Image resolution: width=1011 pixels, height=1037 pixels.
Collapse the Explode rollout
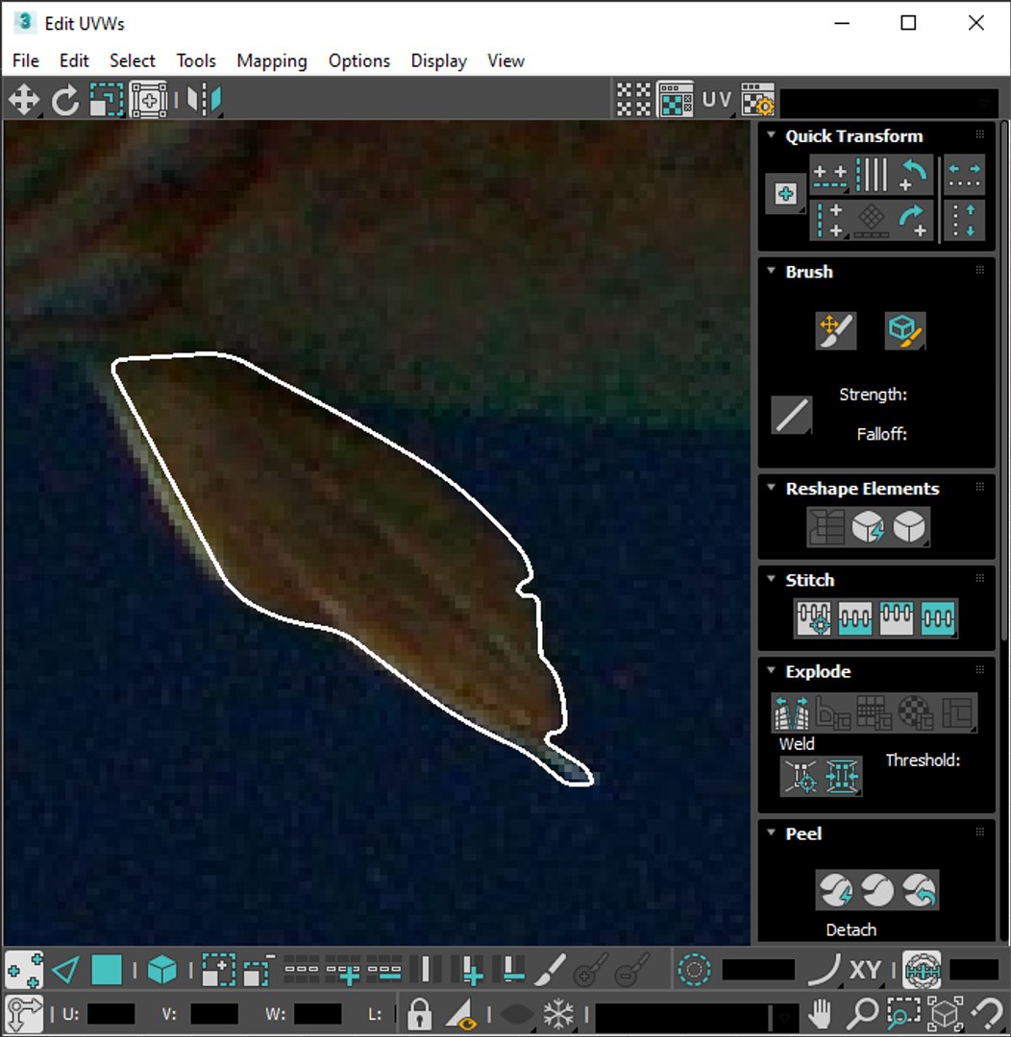pyautogui.click(x=772, y=670)
